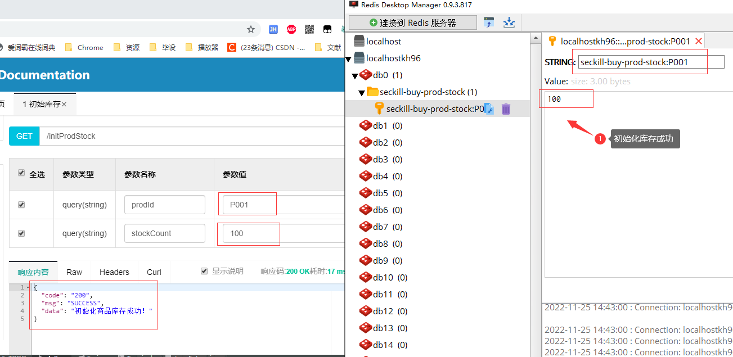Click the import connections icon in Redis toolbar
This screenshot has width=733, height=357.
click(489, 22)
